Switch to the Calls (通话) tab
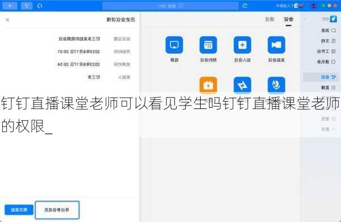Screen dimensions: 341x222 click(269, 19)
